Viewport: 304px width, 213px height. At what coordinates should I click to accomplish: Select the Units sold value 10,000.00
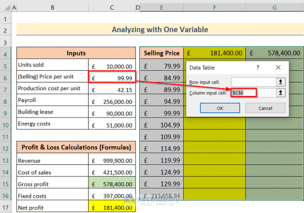click(112, 65)
